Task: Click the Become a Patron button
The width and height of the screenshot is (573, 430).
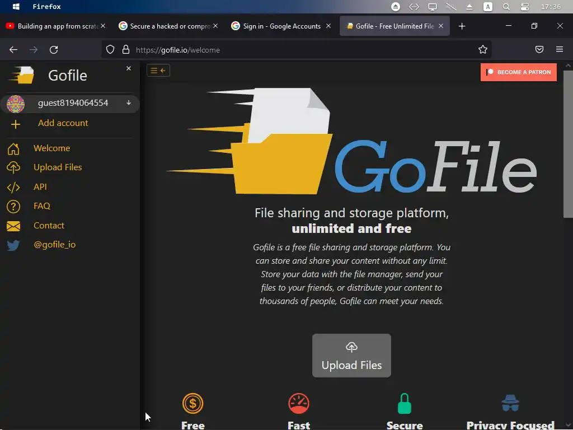Action: [519, 72]
